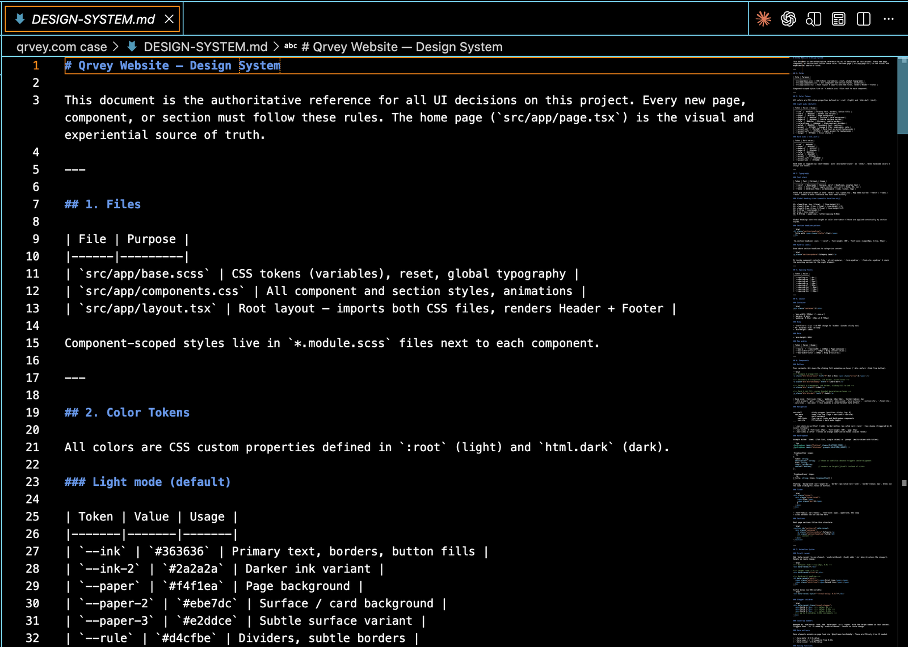This screenshot has height=647, width=908.
Task: Click the color value `#363636`
Action: pyautogui.click(x=179, y=552)
